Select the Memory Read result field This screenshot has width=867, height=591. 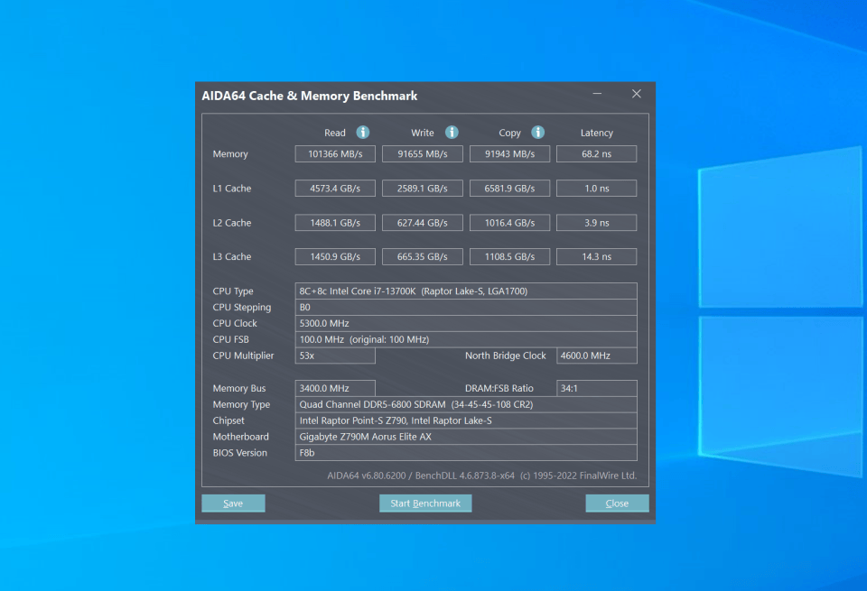[x=335, y=154]
